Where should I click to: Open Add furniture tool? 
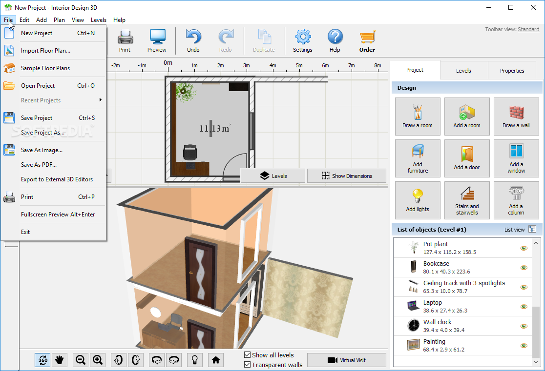tap(418, 158)
